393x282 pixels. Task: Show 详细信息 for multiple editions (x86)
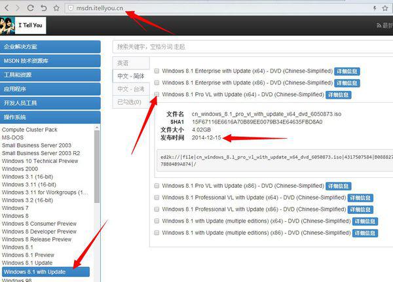pos(365,234)
